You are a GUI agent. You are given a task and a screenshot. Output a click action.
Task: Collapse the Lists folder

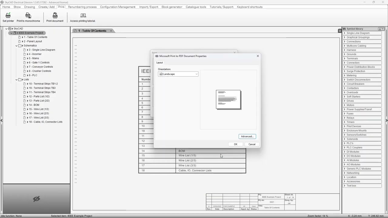[16, 80]
